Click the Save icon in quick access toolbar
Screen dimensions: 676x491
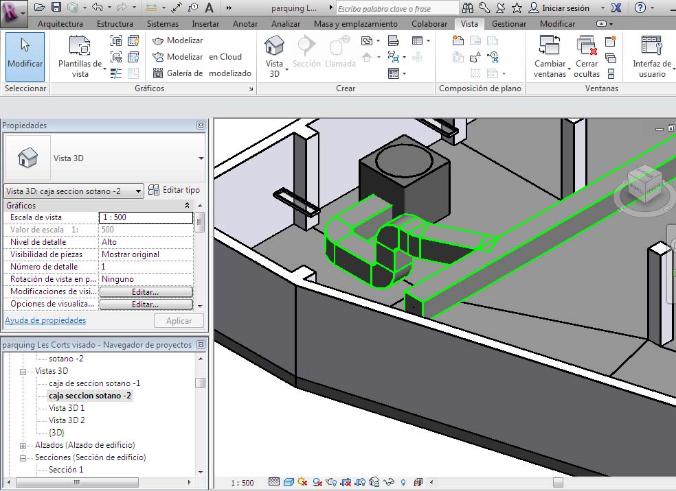point(56,8)
